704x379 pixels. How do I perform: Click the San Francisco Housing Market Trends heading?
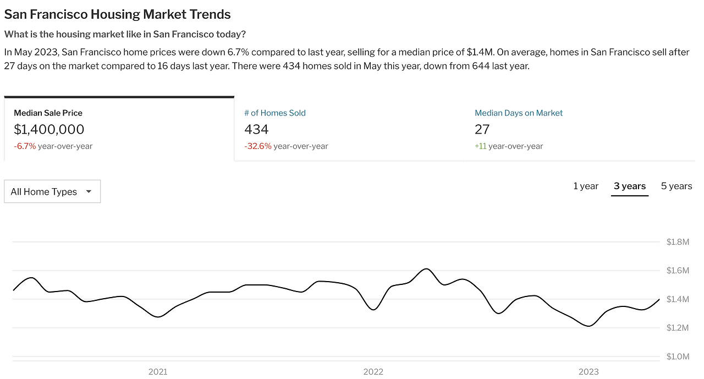[x=118, y=14]
